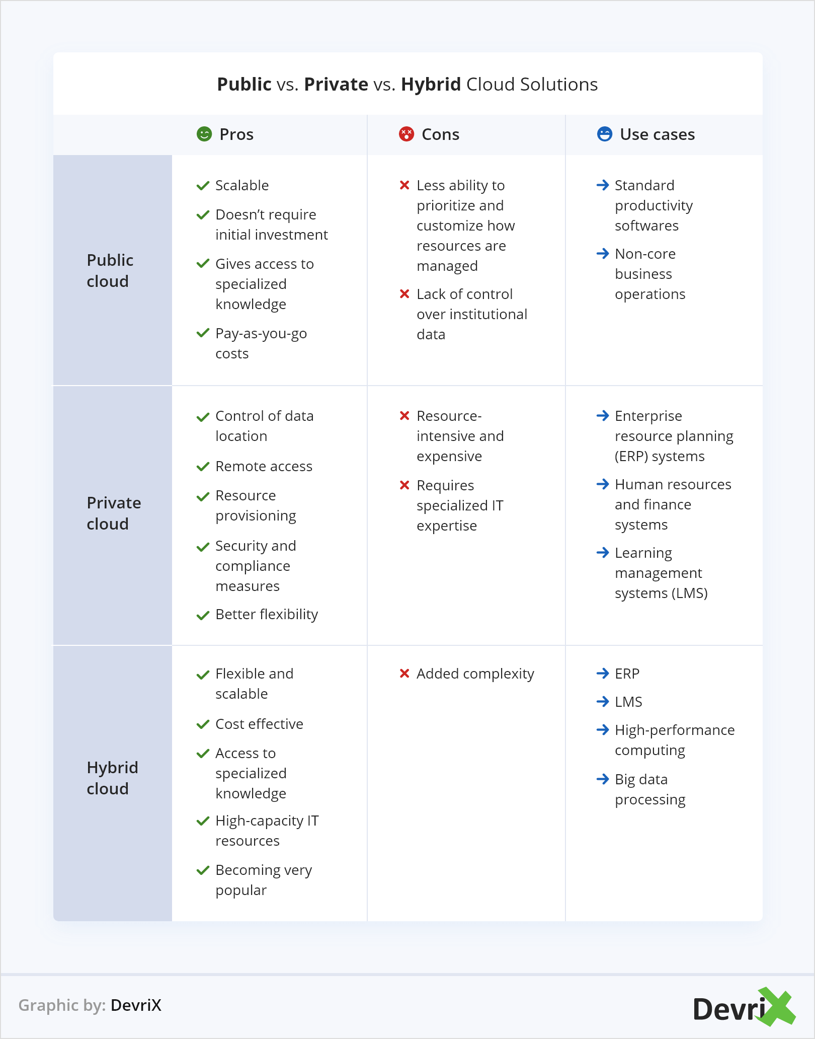The height and width of the screenshot is (1039, 815).
Task: Click the blue arrow beside Big data processing
Action: pos(602,779)
